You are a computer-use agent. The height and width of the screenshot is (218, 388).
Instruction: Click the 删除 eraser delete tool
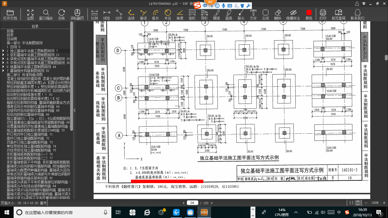click(x=278, y=15)
